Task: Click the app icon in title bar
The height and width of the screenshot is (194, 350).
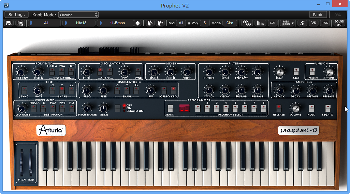Action: tap(6, 5)
